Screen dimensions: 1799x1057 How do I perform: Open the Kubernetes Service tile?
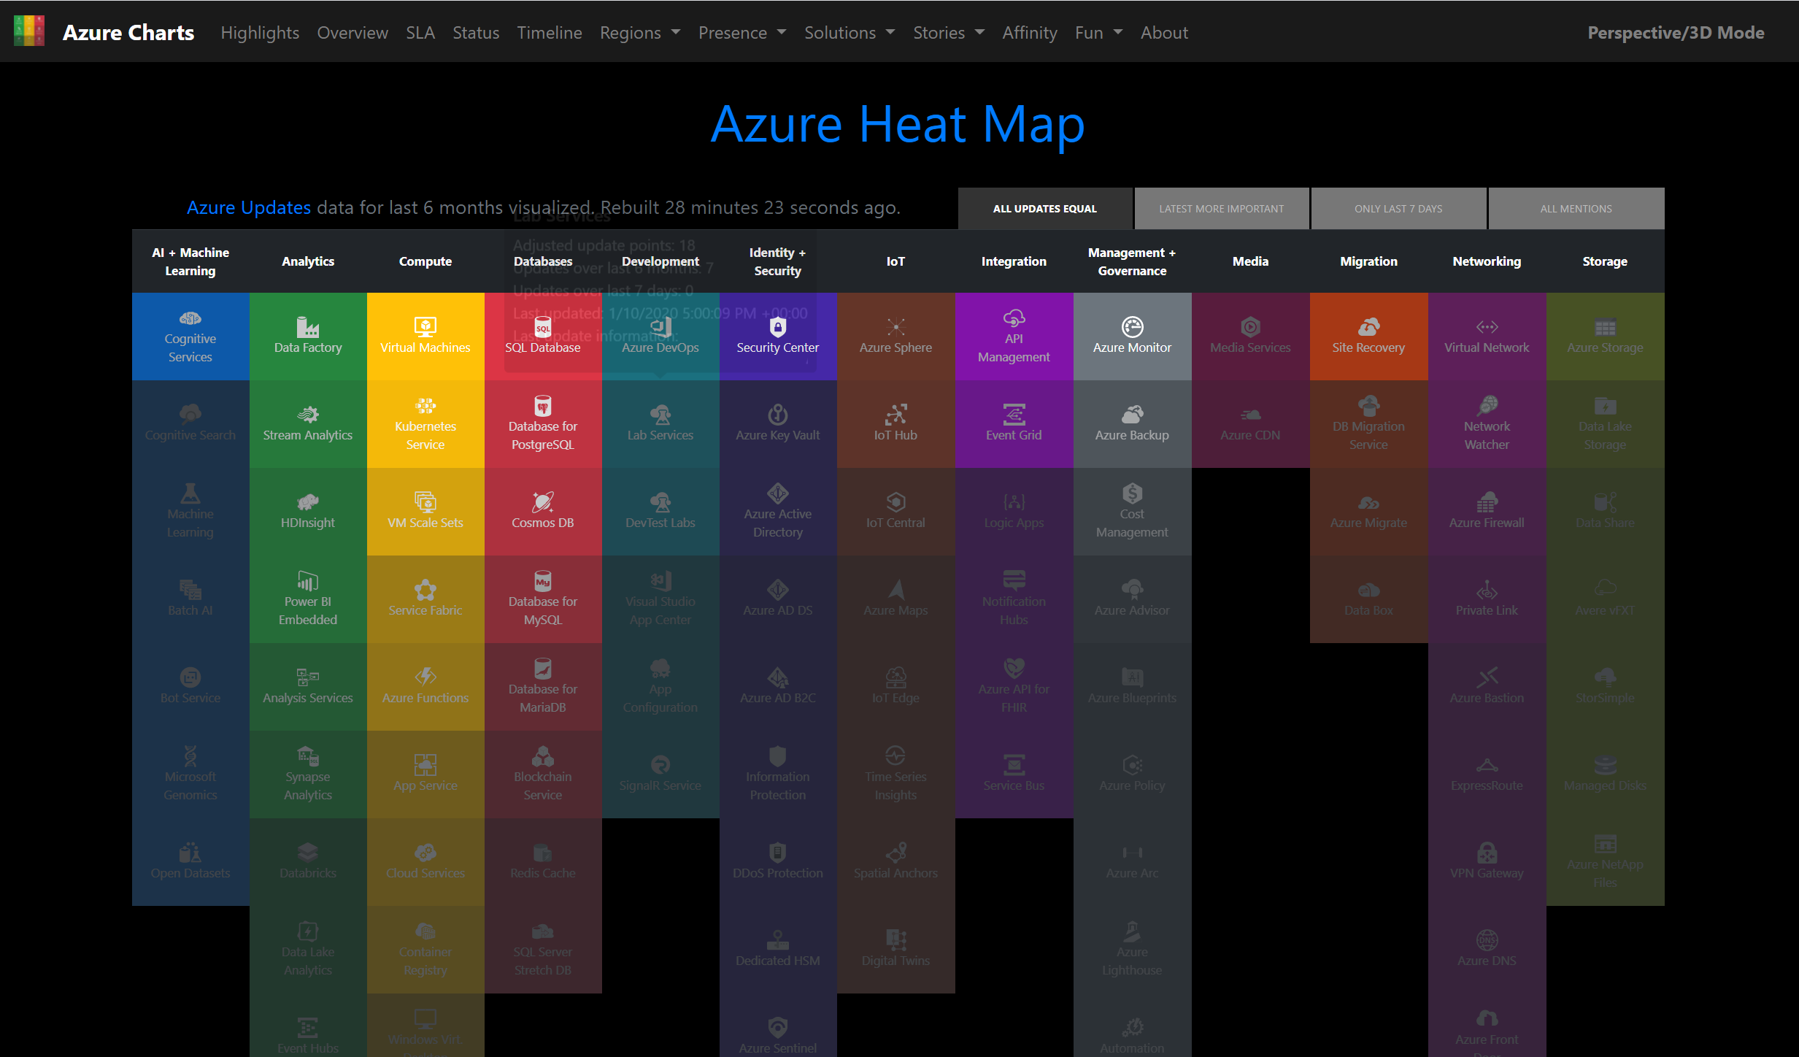pos(425,424)
